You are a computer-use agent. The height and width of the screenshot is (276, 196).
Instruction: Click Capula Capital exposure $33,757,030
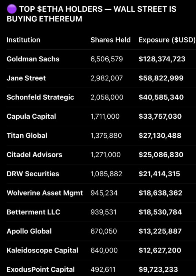[160, 117]
